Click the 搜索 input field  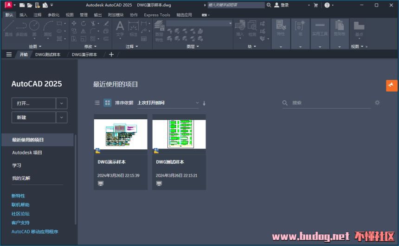(330, 103)
